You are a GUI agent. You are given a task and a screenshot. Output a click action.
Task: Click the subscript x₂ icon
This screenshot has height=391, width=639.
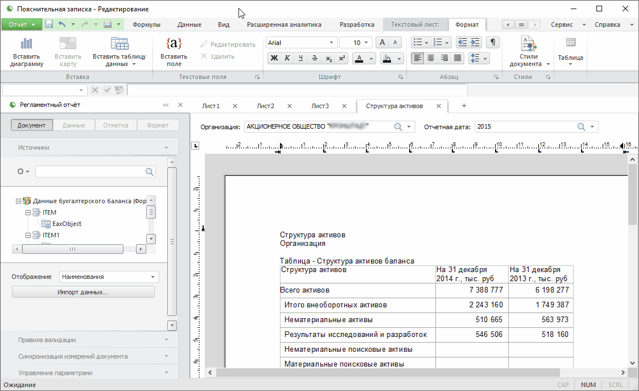(x=328, y=58)
